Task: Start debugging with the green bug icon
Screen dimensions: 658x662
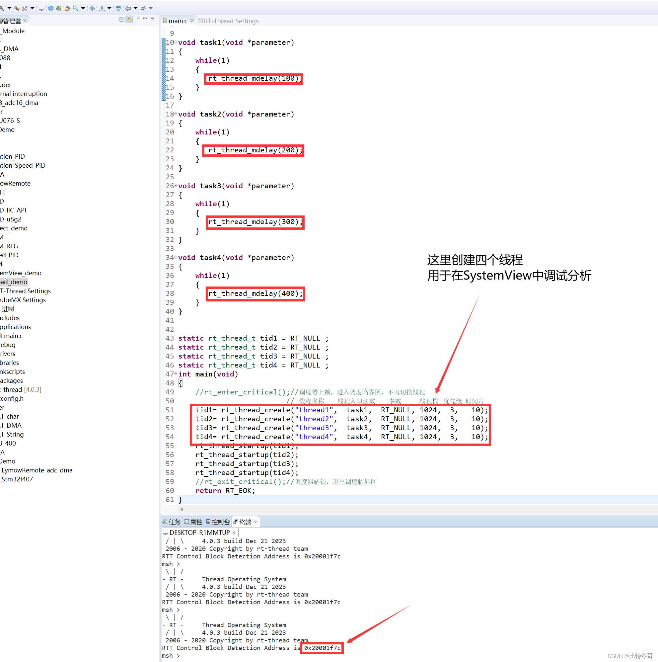Action: 59,8
